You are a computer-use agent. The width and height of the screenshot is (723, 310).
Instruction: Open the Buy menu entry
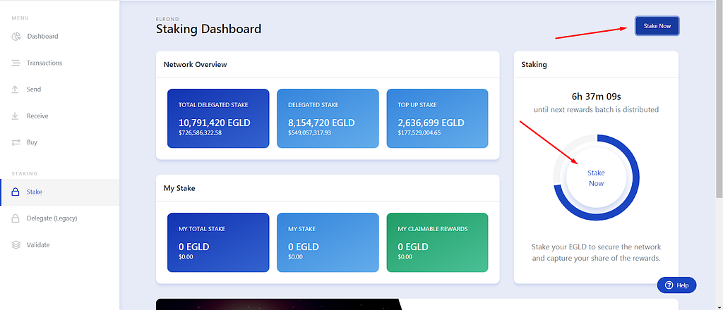pyautogui.click(x=59, y=142)
